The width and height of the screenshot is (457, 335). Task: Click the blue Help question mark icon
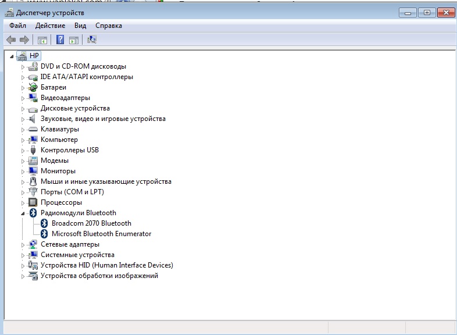[60, 40]
